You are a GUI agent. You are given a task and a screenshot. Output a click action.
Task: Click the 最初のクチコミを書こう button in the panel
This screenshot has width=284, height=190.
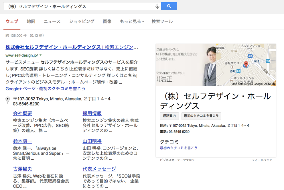tap(201, 116)
